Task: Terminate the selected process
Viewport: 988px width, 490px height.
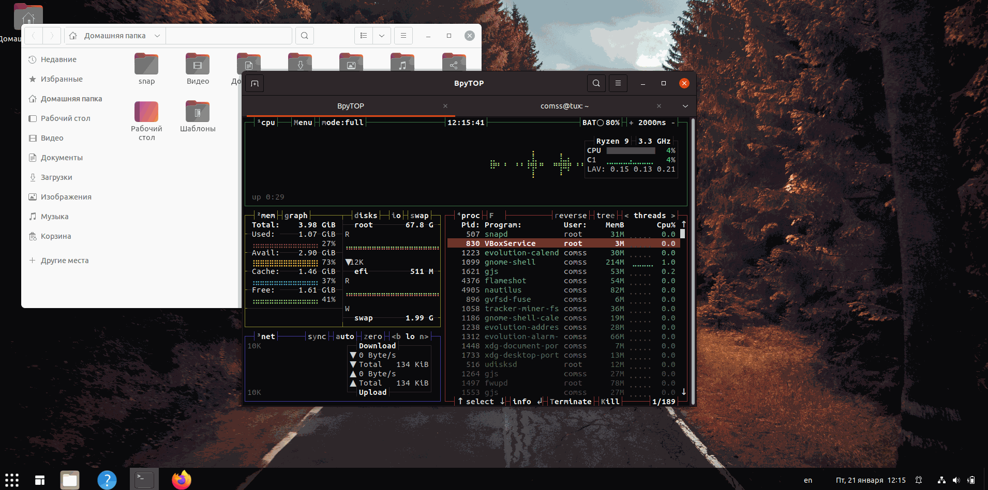Action: (571, 402)
